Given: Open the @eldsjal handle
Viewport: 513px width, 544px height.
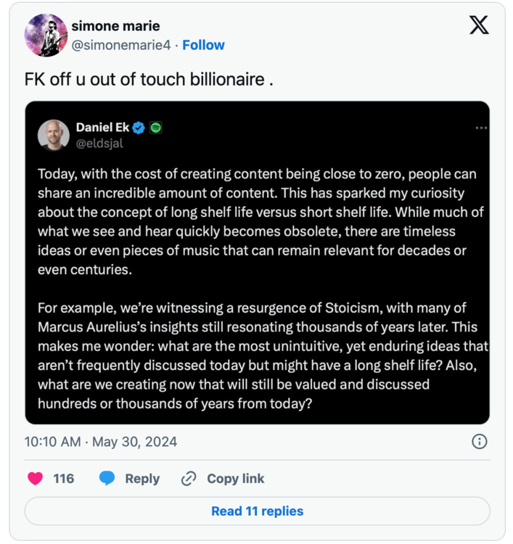Looking at the screenshot, I should (99, 143).
